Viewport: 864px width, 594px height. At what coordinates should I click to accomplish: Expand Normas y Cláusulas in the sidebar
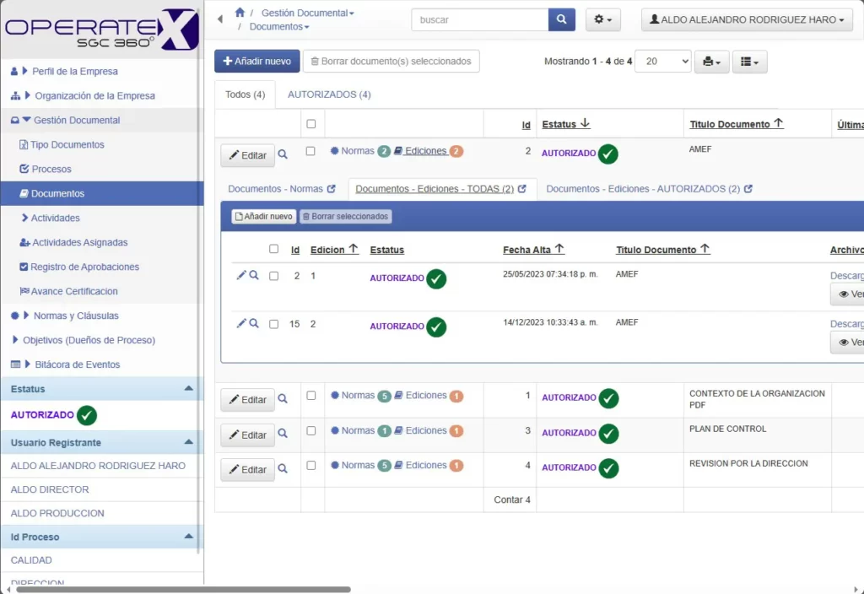pos(75,316)
